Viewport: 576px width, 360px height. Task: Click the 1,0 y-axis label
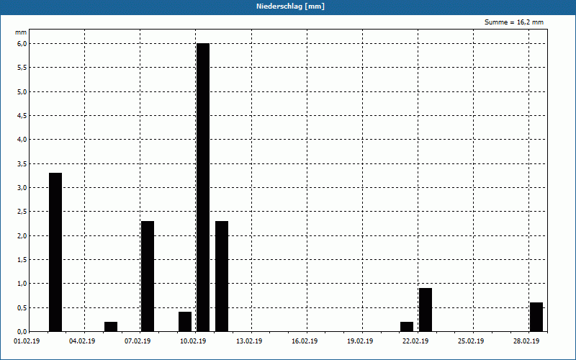click(22, 284)
